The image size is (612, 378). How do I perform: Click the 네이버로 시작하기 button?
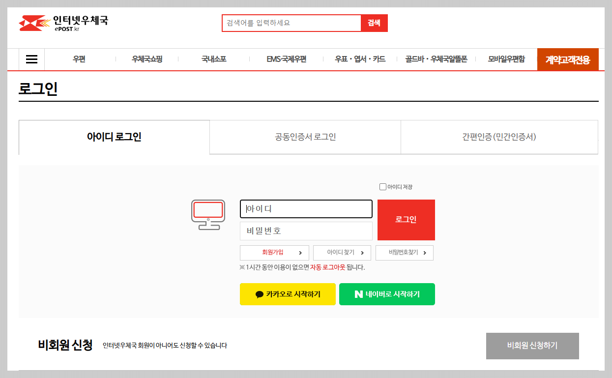[387, 294]
